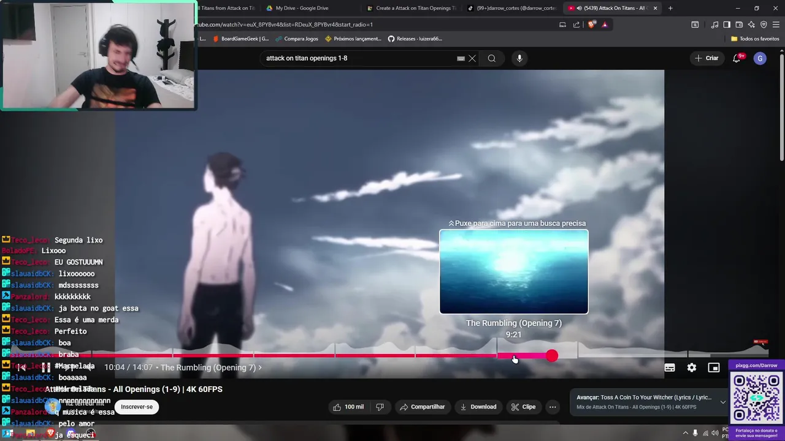
Task: Dislike the video
Action: coord(380,407)
